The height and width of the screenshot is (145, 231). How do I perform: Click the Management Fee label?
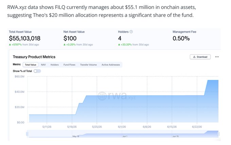point(184,32)
